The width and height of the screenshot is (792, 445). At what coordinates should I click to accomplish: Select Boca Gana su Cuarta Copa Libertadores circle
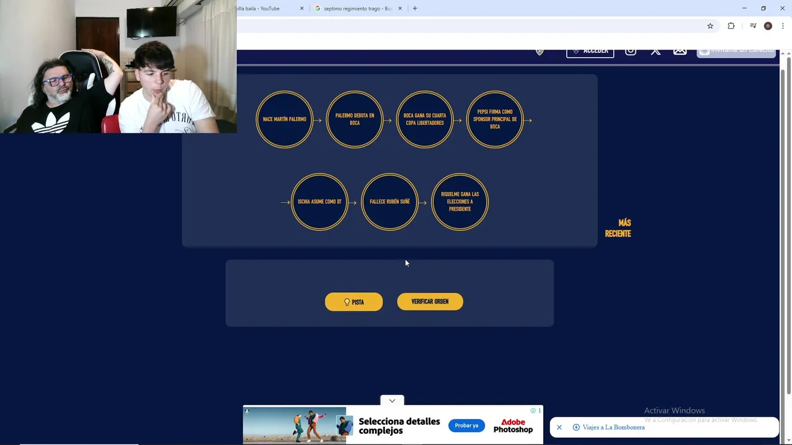tap(424, 119)
